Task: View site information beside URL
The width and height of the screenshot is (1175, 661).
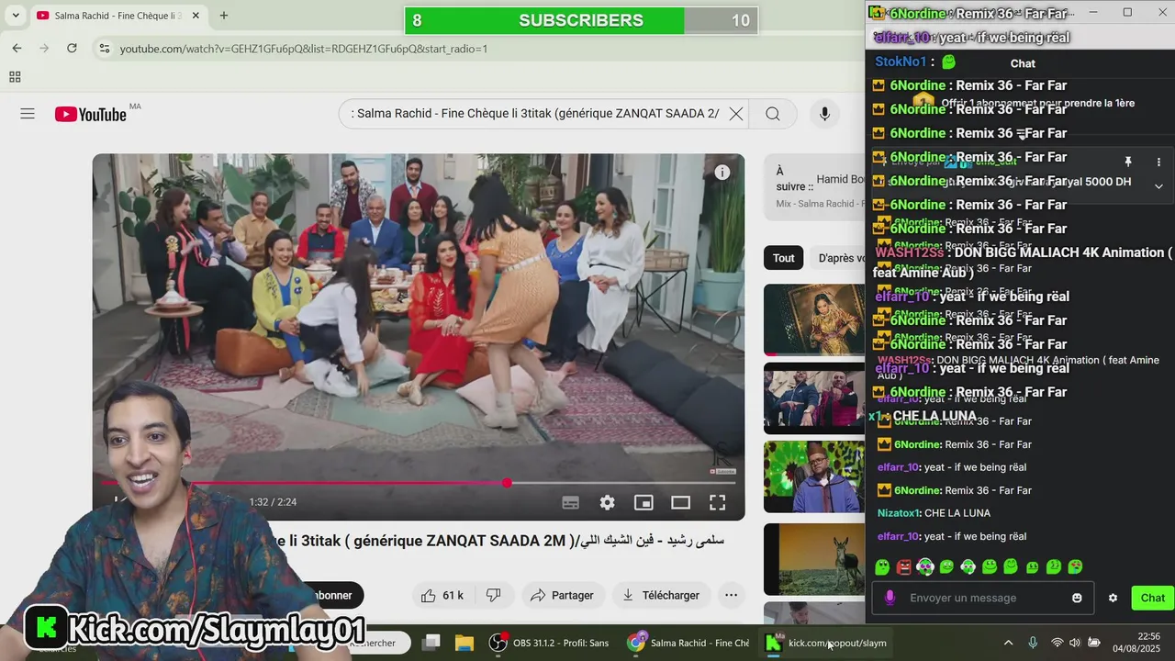Action: pos(104,49)
